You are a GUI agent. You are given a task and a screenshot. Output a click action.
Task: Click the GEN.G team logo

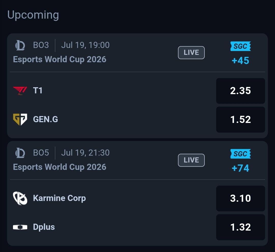click(20, 119)
